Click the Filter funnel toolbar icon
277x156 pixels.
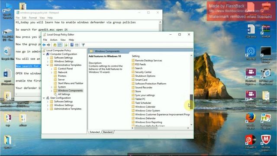click(x=83, y=45)
